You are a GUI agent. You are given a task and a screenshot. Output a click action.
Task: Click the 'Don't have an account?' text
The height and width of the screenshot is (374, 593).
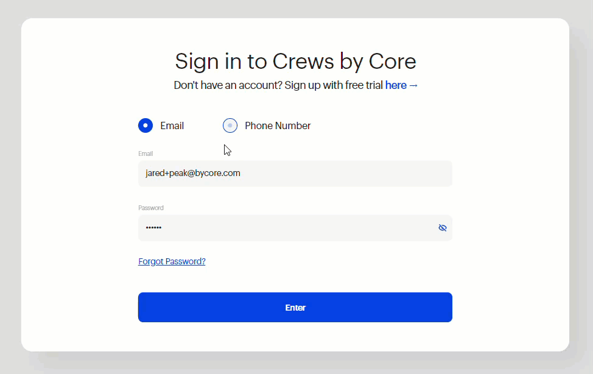(x=228, y=85)
